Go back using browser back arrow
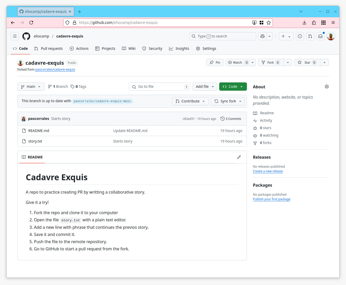346x285 pixels. point(13,23)
